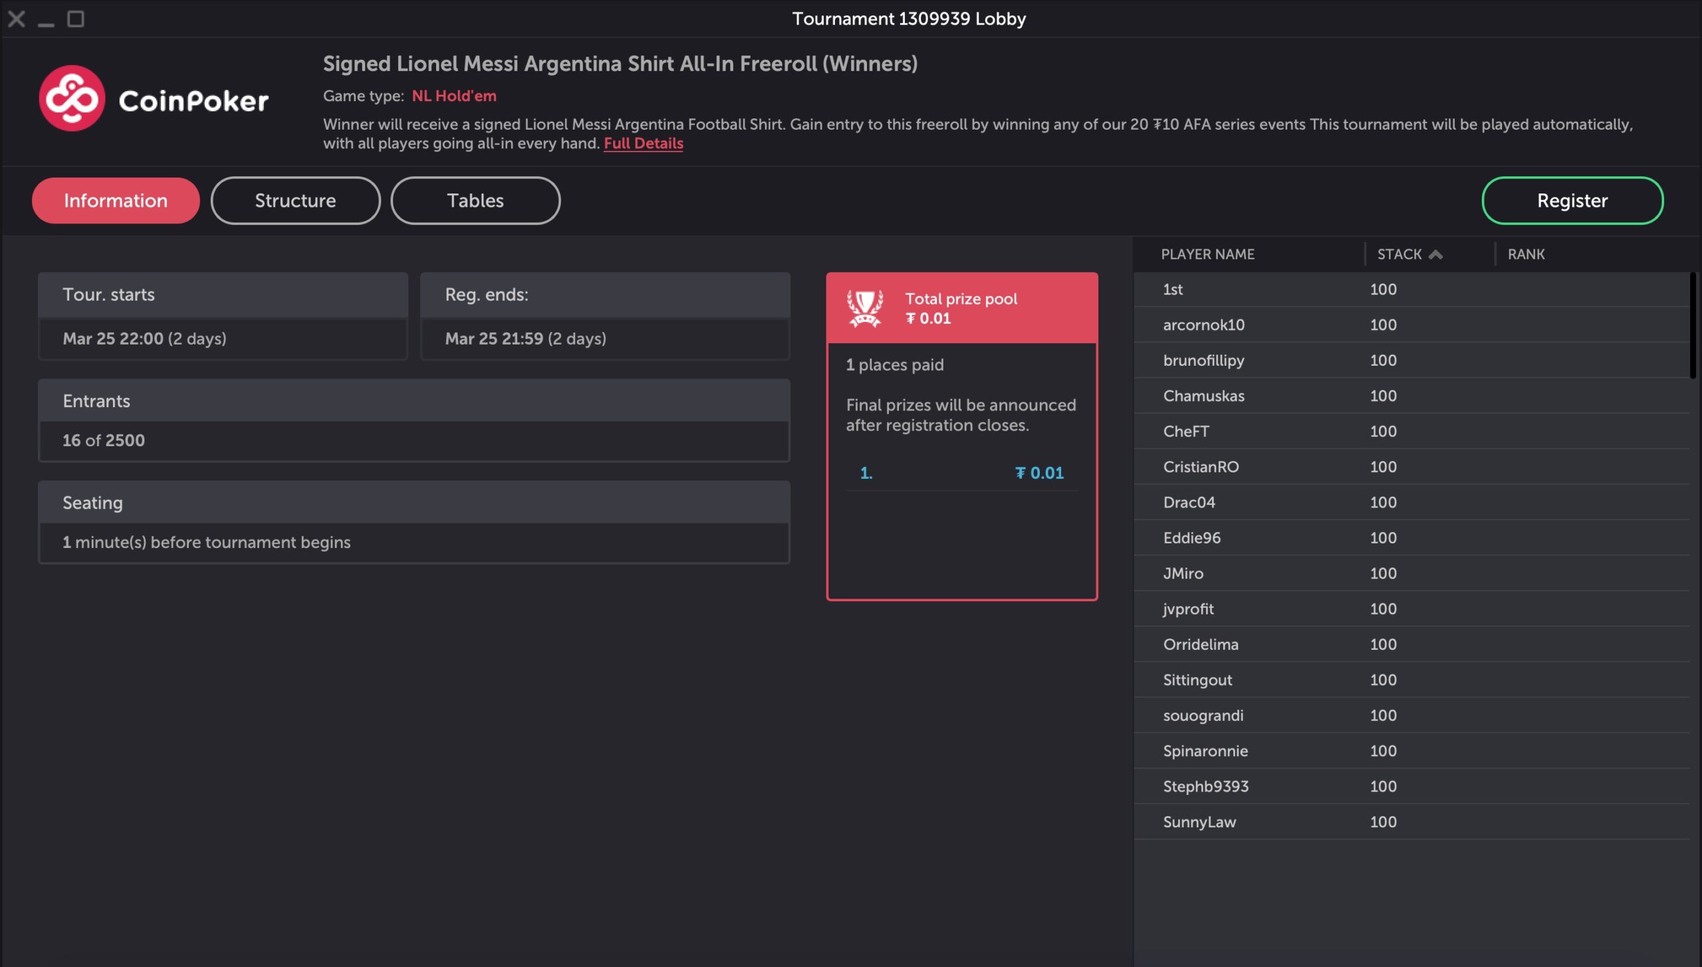Maximize the tournament lobby window
This screenshot has width=1702, height=967.
(76, 19)
